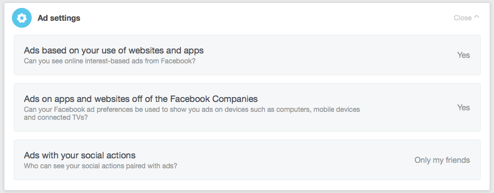Click white panel margin below social actions row
Image resolution: width=494 pixels, height=193 pixels.
(247, 185)
